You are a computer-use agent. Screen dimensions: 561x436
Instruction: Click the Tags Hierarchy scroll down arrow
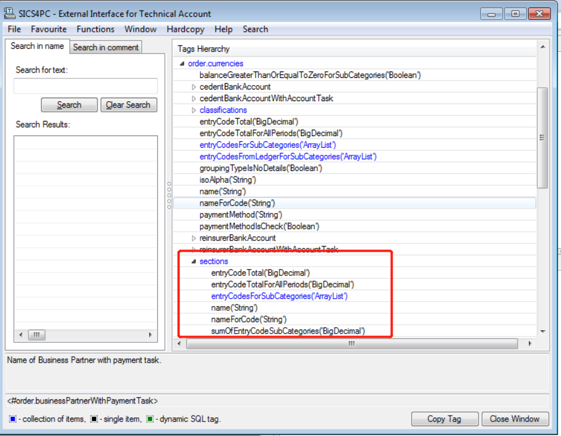pyautogui.click(x=542, y=331)
